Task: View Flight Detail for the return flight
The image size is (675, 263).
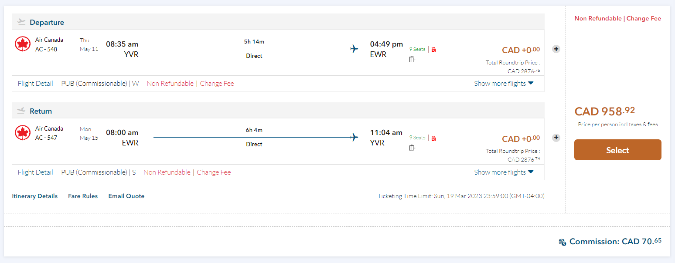Action: click(x=35, y=172)
